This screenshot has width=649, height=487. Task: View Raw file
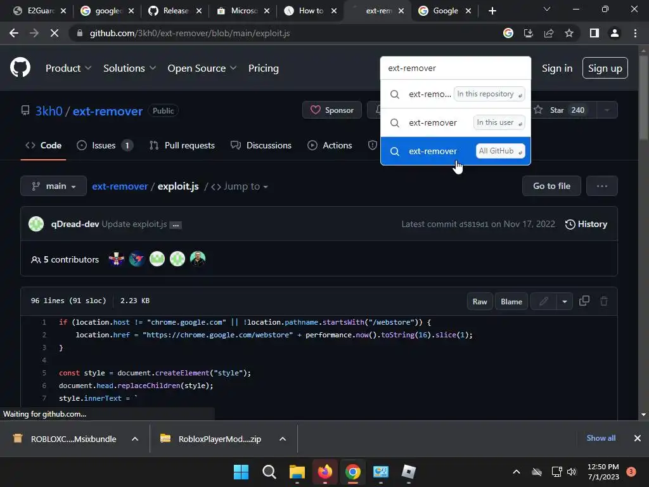click(480, 301)
